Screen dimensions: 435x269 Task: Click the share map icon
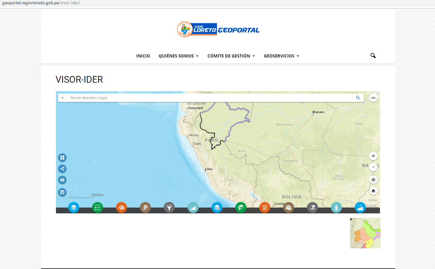tap(62, 169)
